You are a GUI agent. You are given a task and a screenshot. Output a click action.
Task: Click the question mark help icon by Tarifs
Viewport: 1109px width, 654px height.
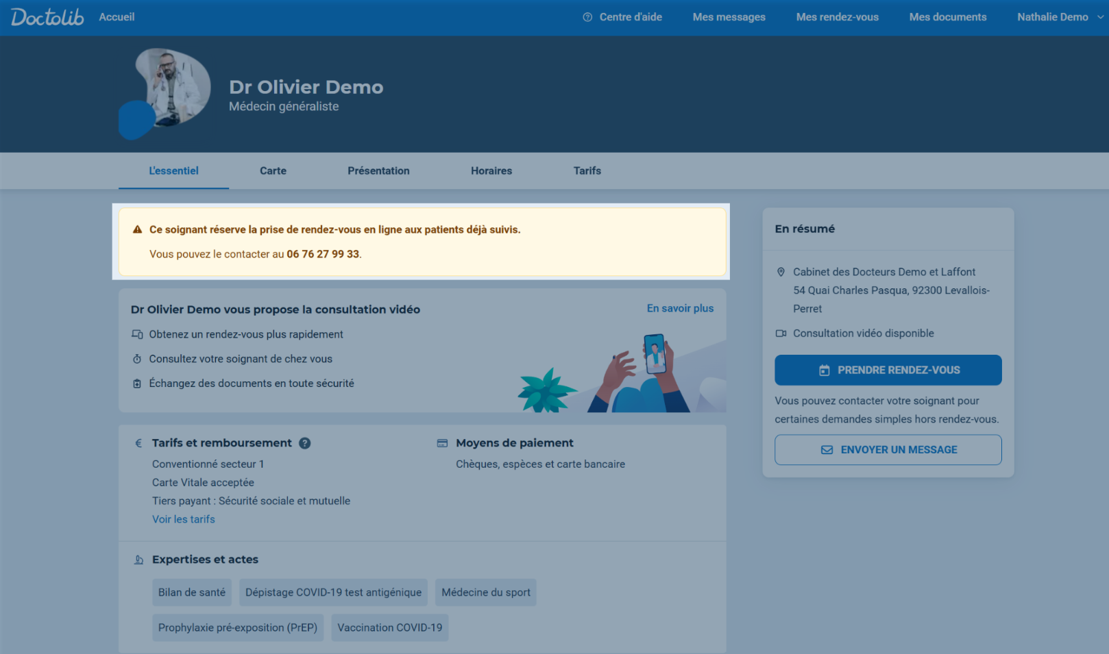pyautogui.click(x=305, y=443)
